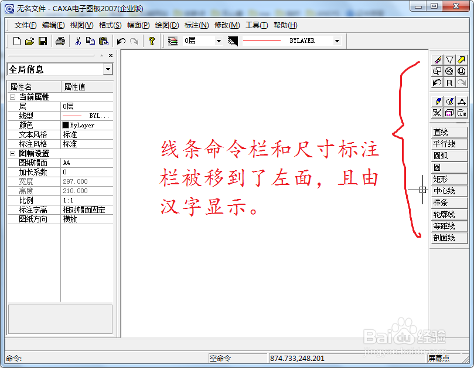Open the layer control icon beside 0层

[173, 41]
